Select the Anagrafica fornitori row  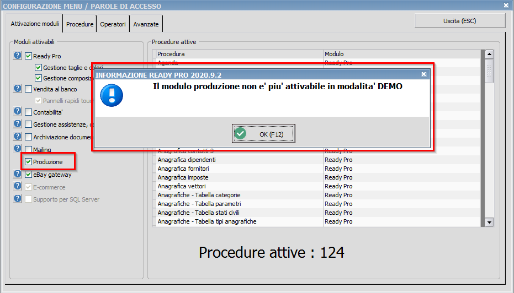pyautogui.click(x=318, y=169)
